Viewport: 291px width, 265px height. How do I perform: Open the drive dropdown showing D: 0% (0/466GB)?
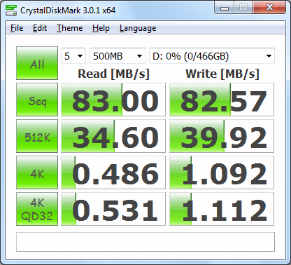[212, 56]
